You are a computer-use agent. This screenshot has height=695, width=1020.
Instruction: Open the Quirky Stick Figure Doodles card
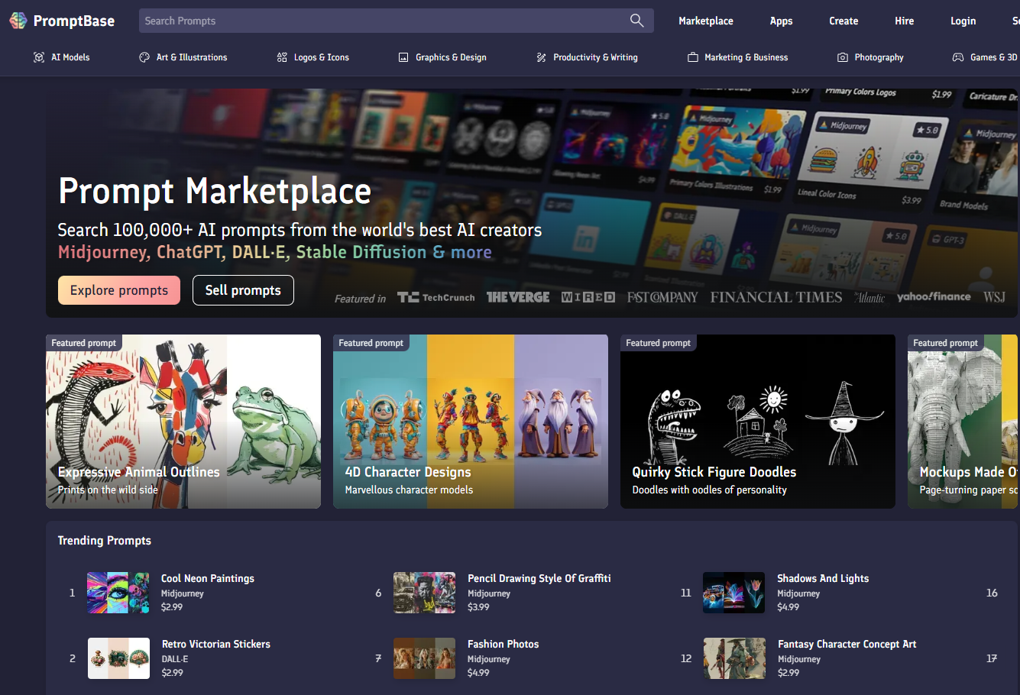[758, 422]
